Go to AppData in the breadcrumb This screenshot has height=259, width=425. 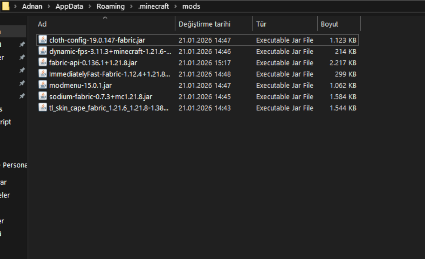coord(69,6)
